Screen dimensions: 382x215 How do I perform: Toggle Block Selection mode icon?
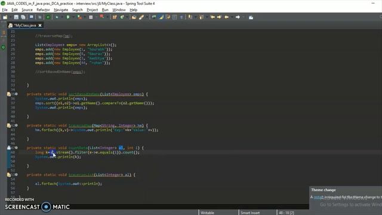coord(174,17)
